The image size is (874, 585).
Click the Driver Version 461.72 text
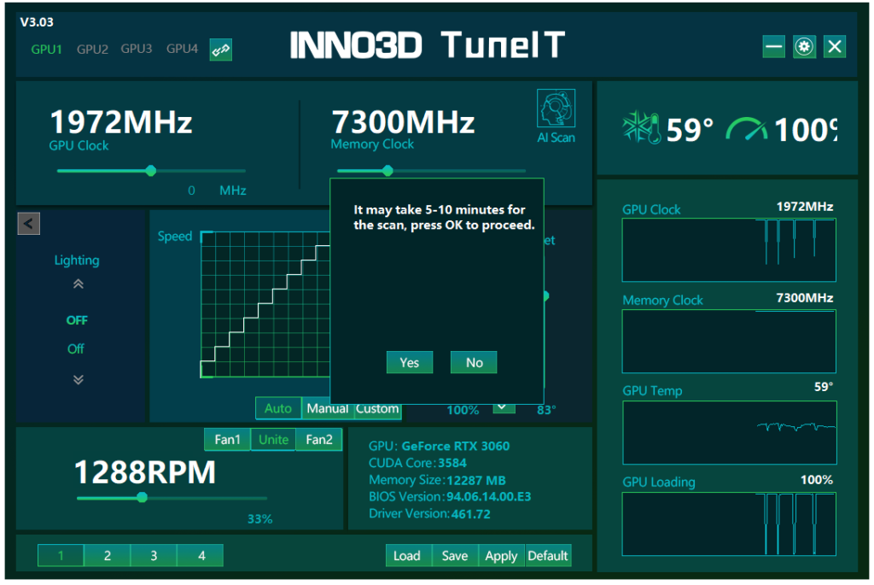tap(429, 513)
